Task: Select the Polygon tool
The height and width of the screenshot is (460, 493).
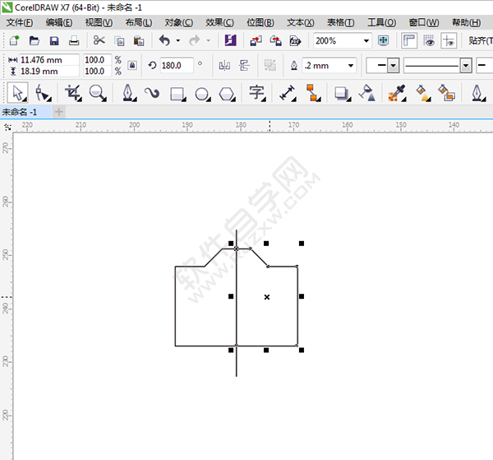Action: [227, 94]
